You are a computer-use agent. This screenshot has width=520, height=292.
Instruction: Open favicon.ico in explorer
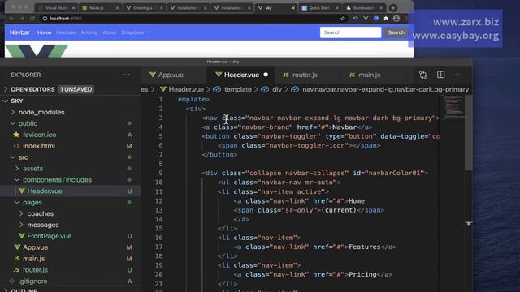point(40,135)
